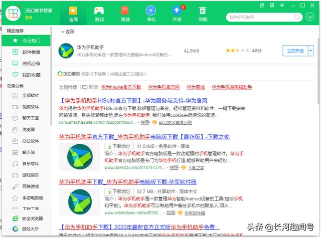Click 立即开启 button
This screenshot has height=238, width=321.
(x=295, y=51)
